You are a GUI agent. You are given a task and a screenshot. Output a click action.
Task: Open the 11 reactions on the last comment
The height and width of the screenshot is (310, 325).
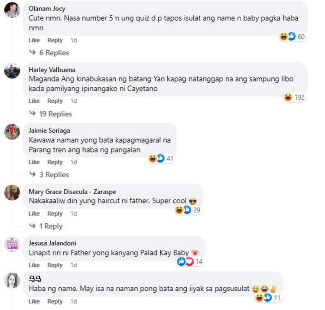pyautogui.click(x=268, y=298)
